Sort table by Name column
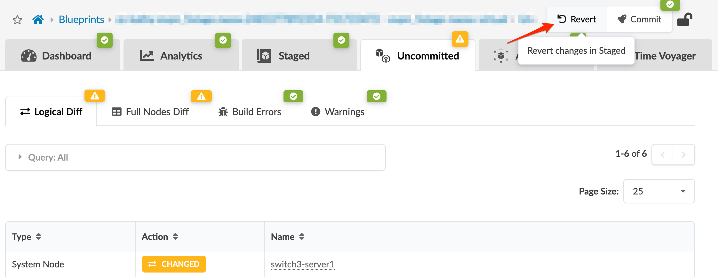The width and height of the screenshot is (718, 277). tap(302, 237)
